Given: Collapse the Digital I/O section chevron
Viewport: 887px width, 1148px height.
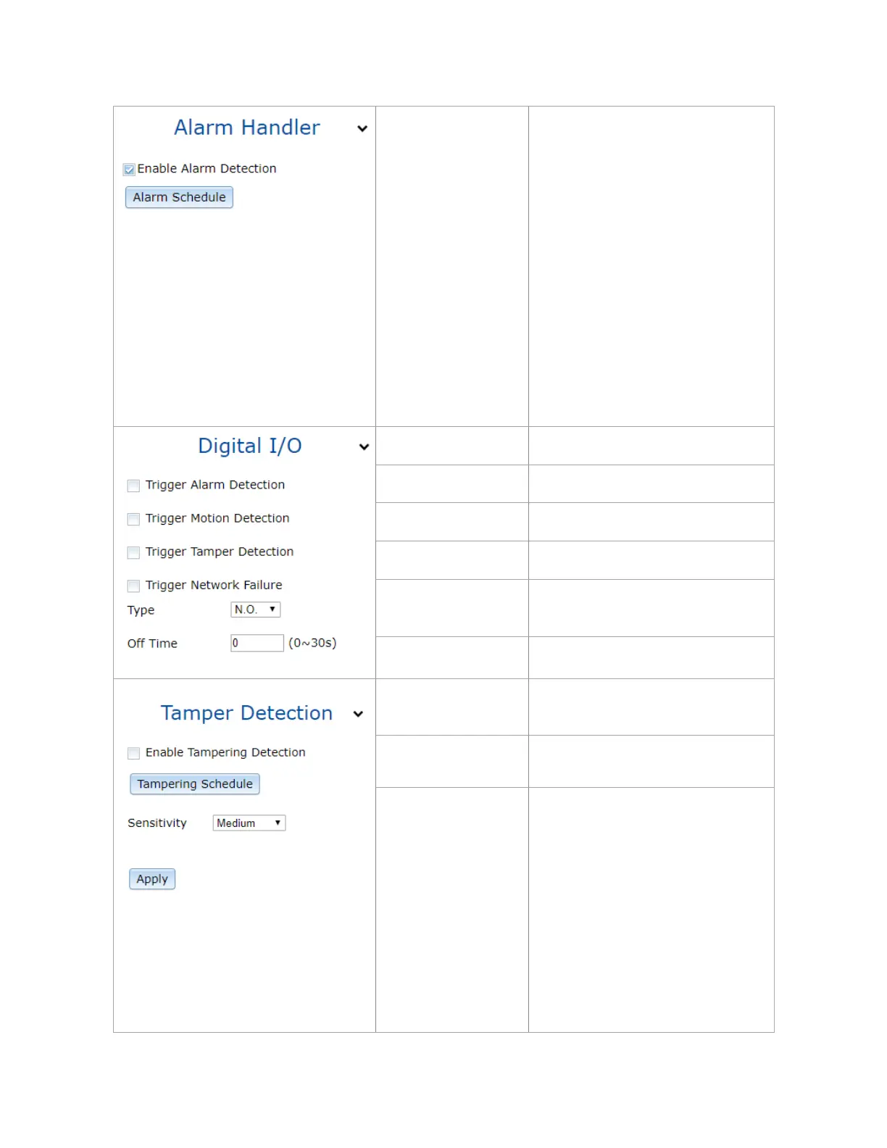Looking at the screenshot, I should pyautogui.click(x=364, y=447).
